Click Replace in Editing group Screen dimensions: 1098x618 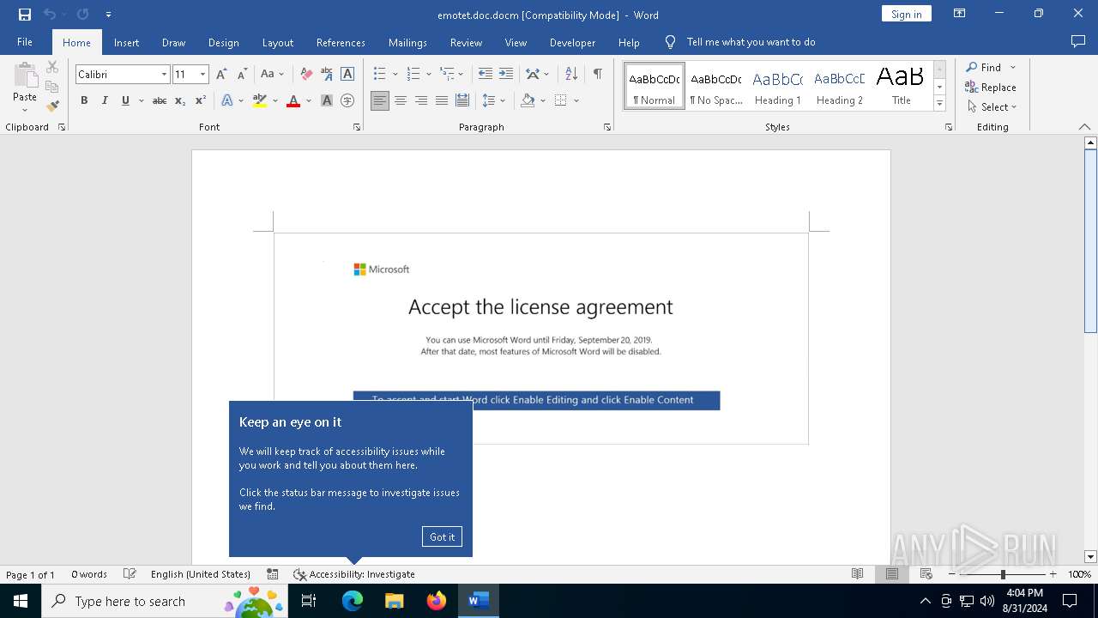pos(991,87)
